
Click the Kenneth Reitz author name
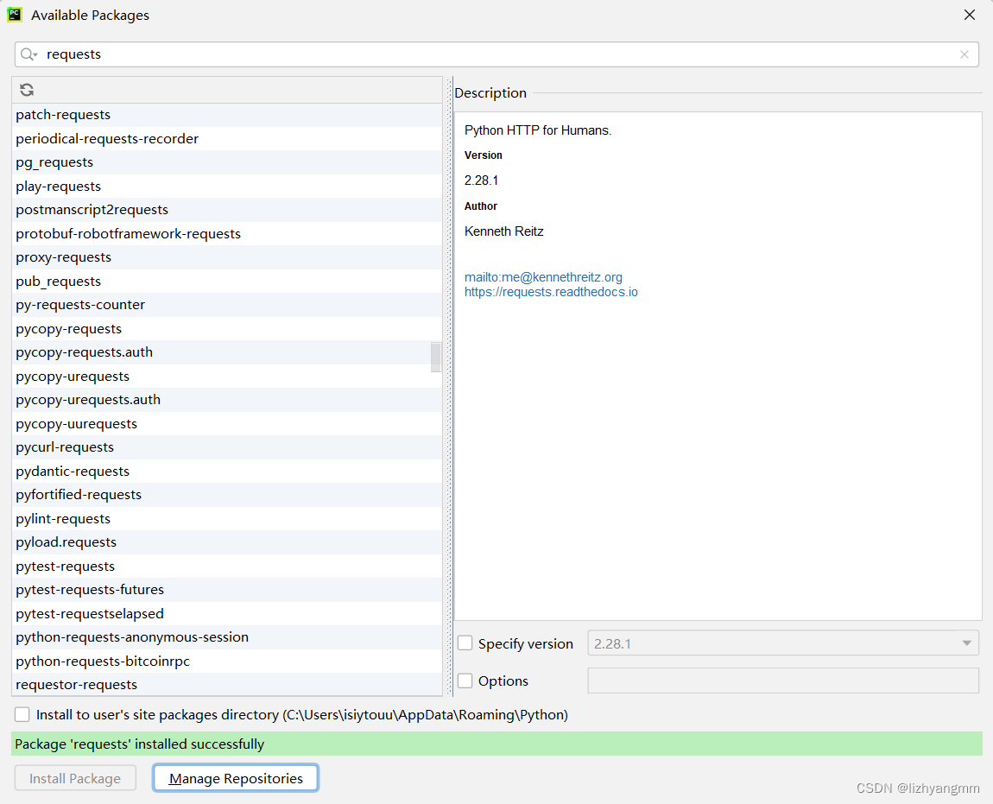504,231
